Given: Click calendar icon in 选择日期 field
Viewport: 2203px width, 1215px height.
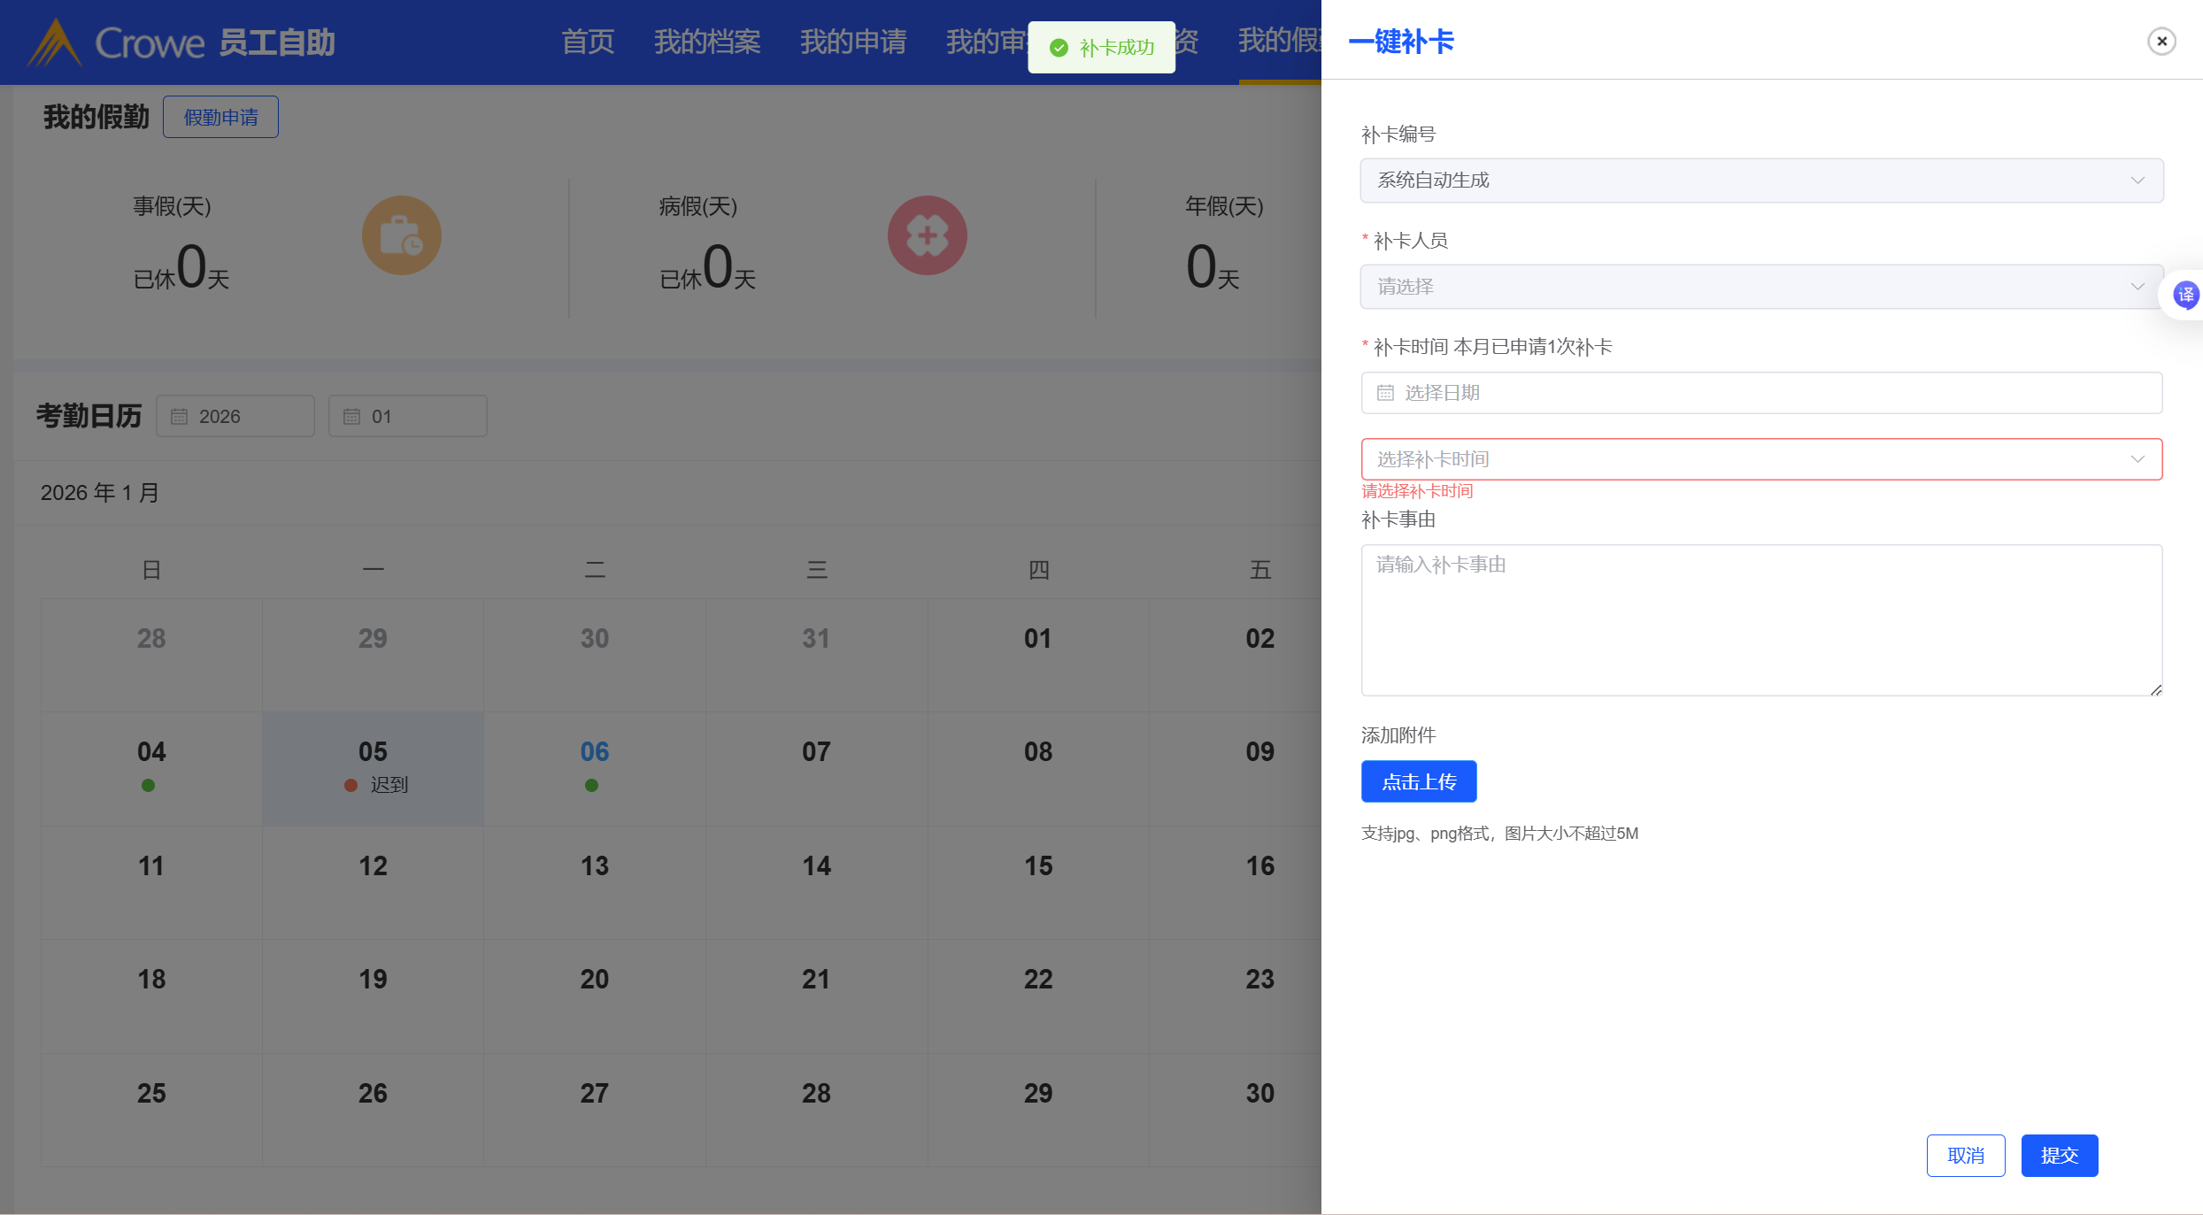Looking at the screenshot, I should [1385, 393].
